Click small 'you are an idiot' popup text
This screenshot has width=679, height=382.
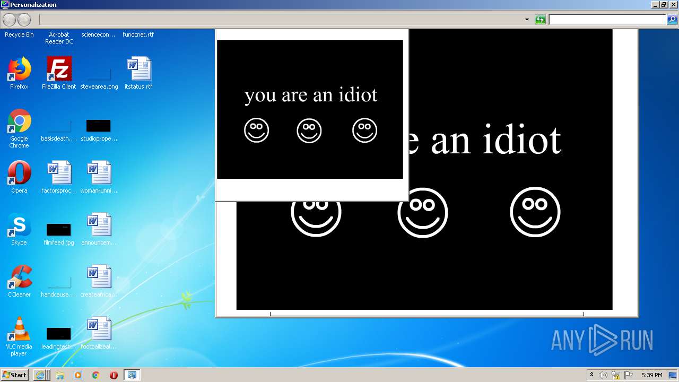(311, 94)
